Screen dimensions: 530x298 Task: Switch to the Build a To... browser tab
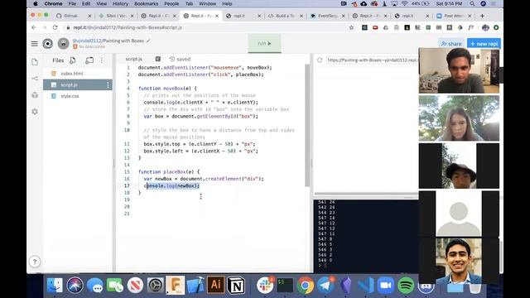click(285, 16)
